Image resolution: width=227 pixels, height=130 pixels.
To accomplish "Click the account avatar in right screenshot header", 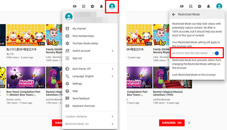I will point(219,6).
